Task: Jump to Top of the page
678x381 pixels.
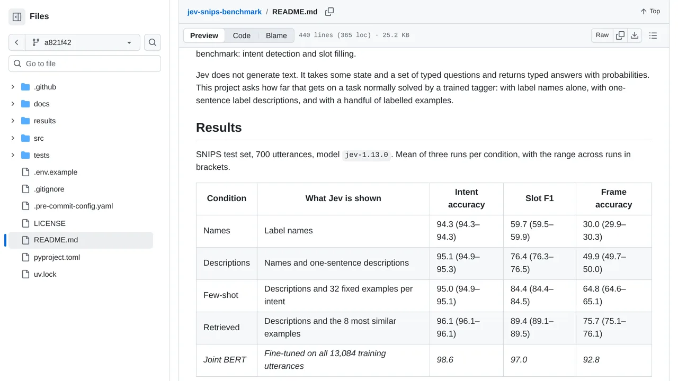Action: tap(650, 11)
